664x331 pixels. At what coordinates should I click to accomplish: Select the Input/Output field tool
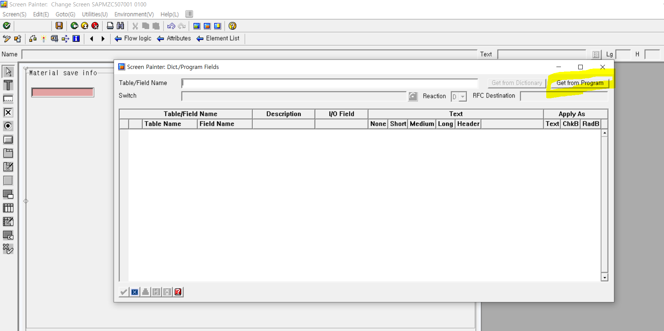(8, 99)
